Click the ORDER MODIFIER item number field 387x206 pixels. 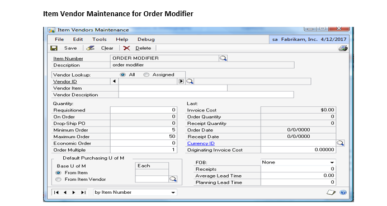tap(164, 58)
